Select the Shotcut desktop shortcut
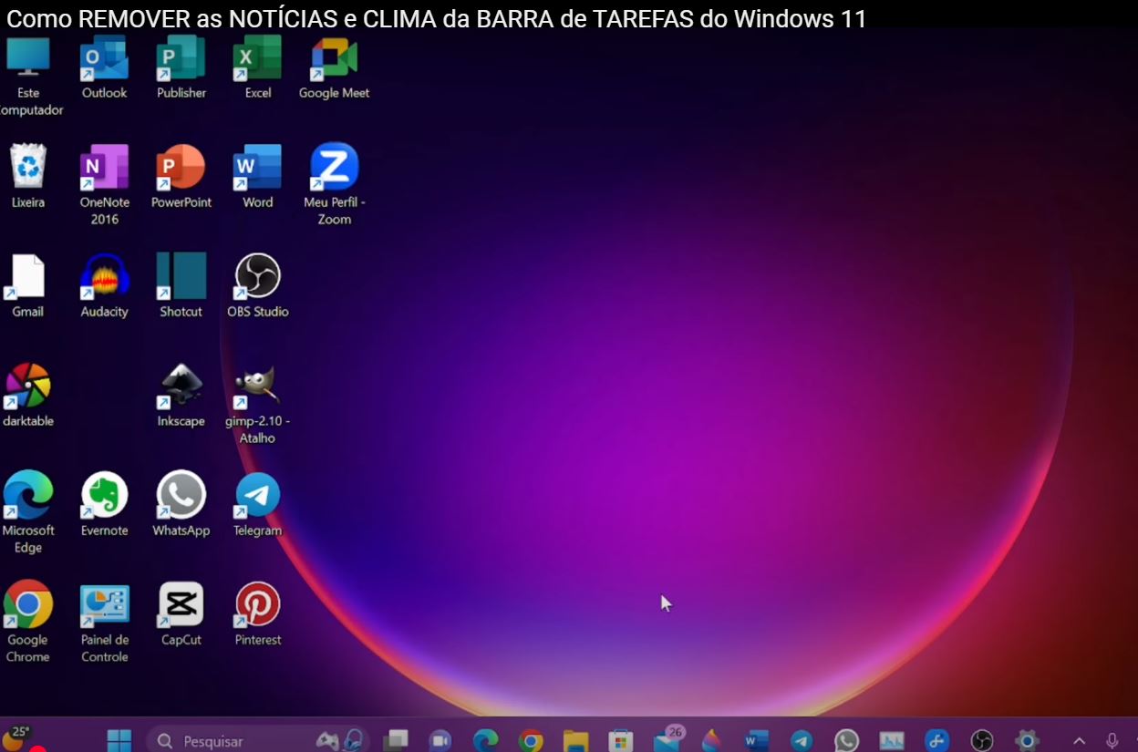Screen dimensions: 1138x752 click(181, 286)
